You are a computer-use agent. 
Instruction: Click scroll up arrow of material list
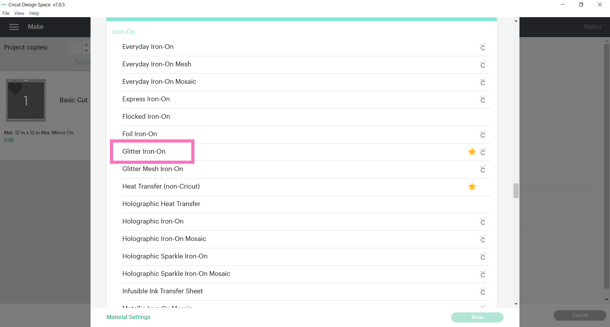coord(516,21)
